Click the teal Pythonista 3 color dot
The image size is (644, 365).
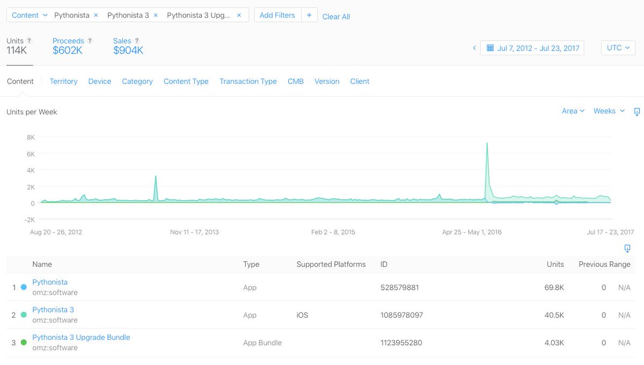point(24,315)
